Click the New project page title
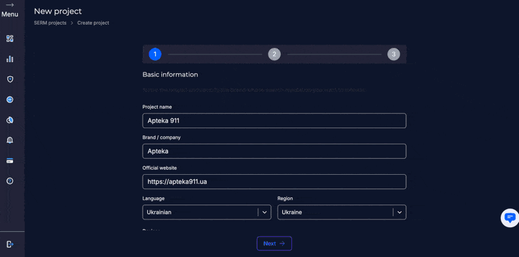This screenshot has width=519, height=257. (58, 11)
